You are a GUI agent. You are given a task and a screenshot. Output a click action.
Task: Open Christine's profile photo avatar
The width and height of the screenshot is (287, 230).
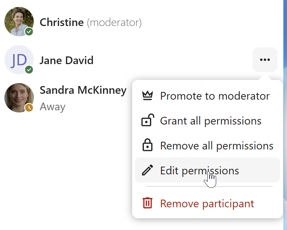[18, 21]
